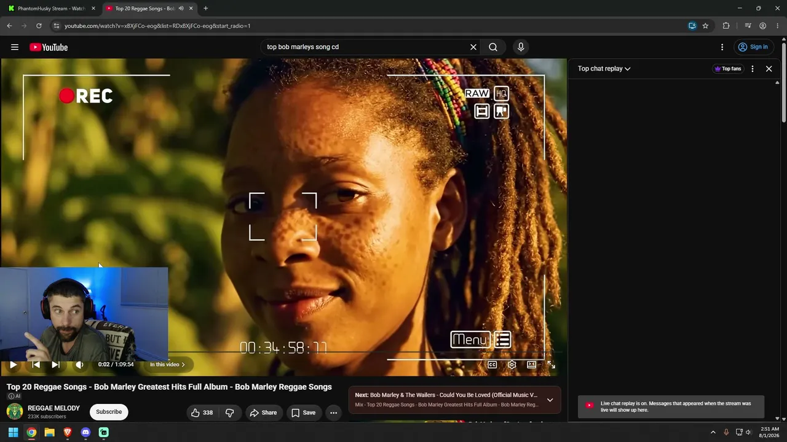Go back in browser history
The height and width of the screenshot is (442, 787).
click(x=9, y=26)
